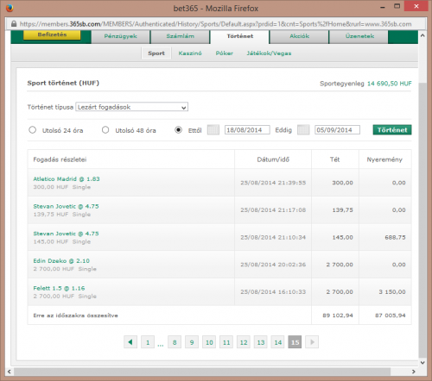
Task: Select the Utolsó 24 óra radio button
Action: pyautogui.click(x=32, y=130)
